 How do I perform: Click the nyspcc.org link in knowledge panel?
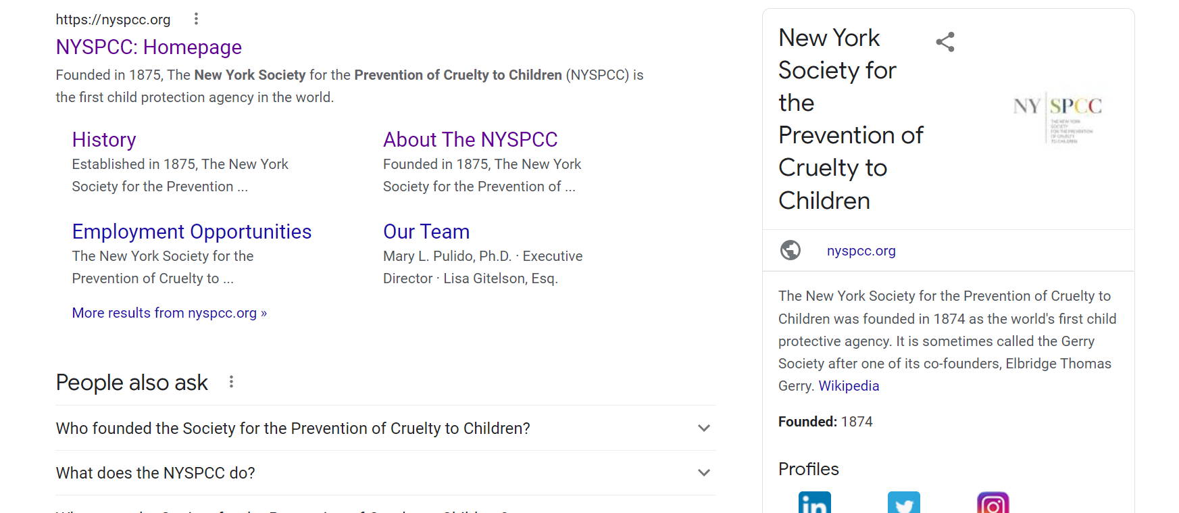(861, 251)
